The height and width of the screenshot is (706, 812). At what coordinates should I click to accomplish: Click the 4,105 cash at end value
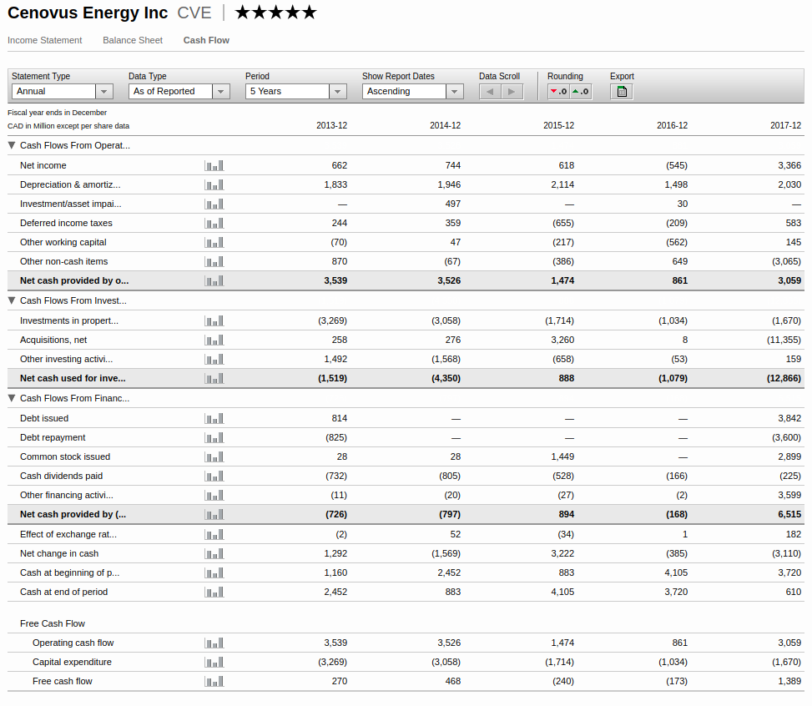pyautogui.click(x=562, y=592)
